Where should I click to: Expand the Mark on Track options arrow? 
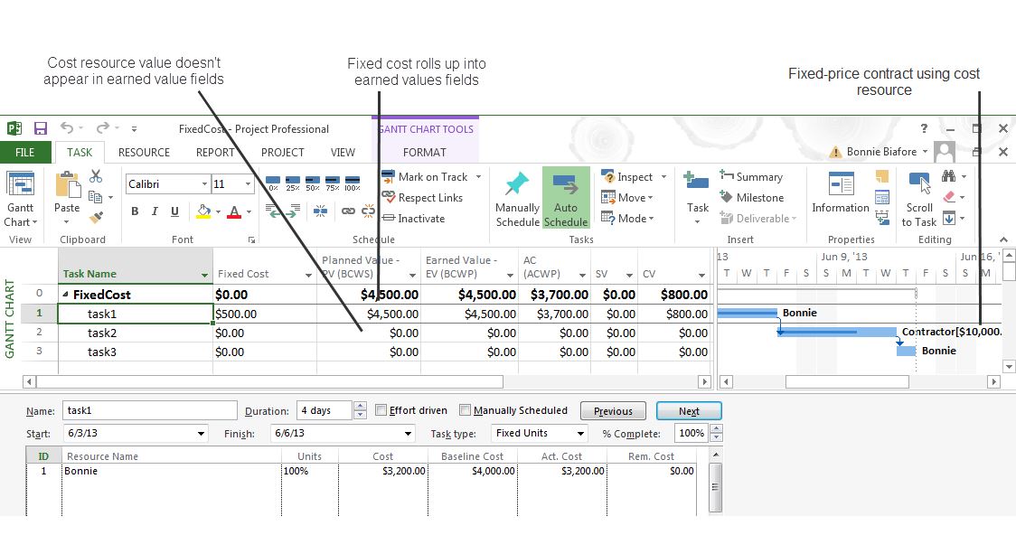478,177
